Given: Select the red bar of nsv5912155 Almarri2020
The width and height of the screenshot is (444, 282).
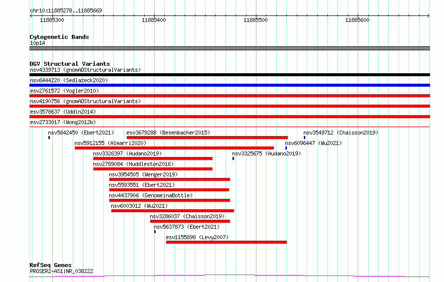Looking at the screenshot, I should [x=175, y=148].
